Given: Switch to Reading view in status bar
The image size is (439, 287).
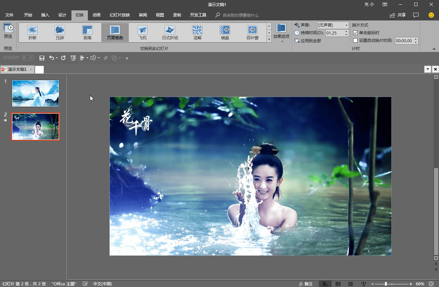Looking at the screenshot, I should [350, 284].
